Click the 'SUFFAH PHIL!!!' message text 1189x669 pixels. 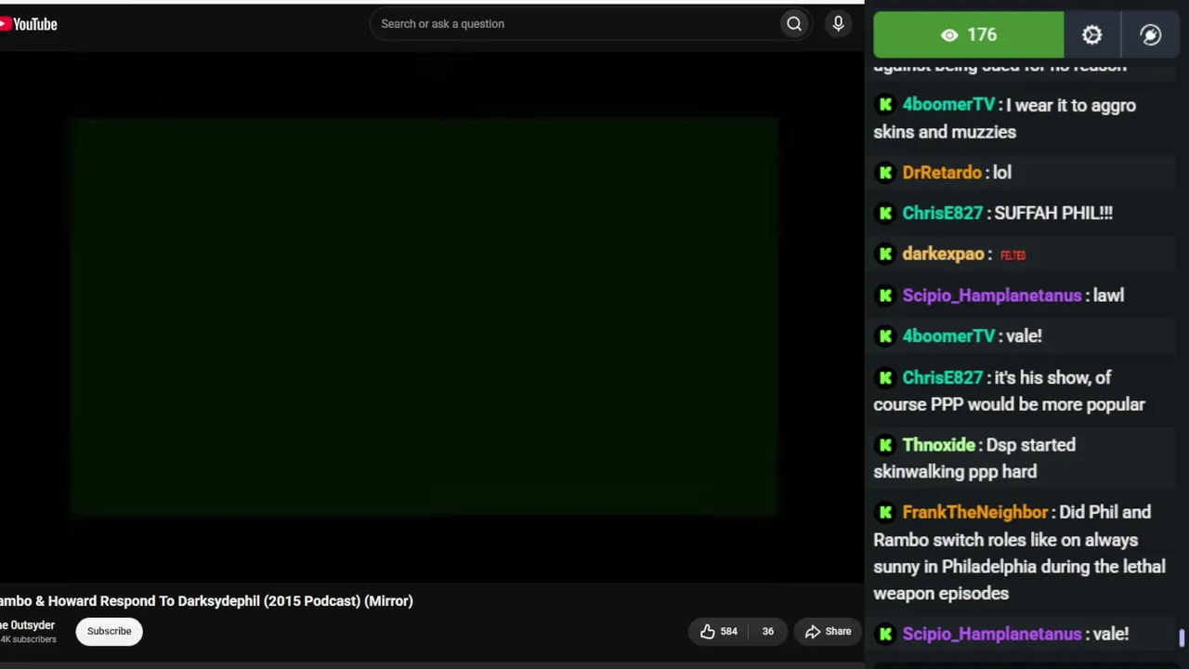click(x=1053, y=214)
